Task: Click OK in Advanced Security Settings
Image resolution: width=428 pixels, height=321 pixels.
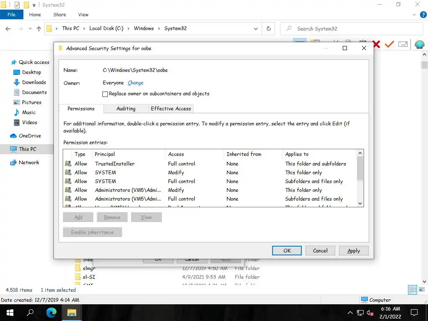Action: 287,251
